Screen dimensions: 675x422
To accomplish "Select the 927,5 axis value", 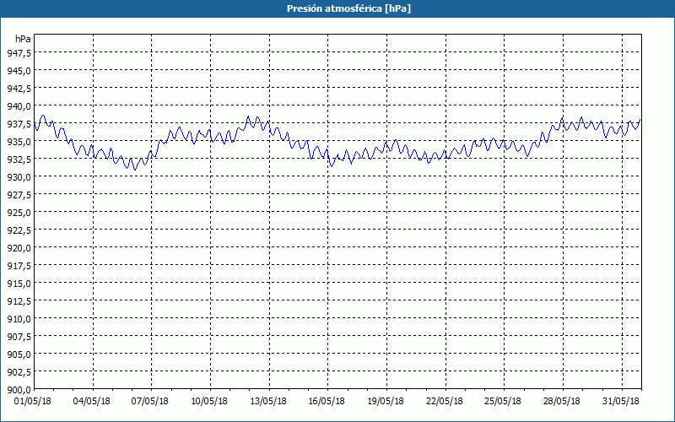I will (19, 195).
